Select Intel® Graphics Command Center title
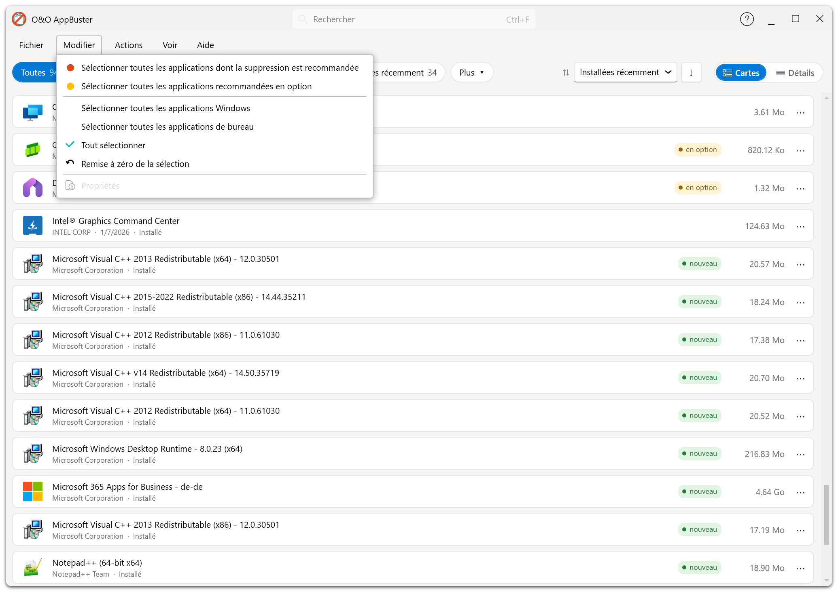This screenshot has height=592, width=838. (116, 221)
